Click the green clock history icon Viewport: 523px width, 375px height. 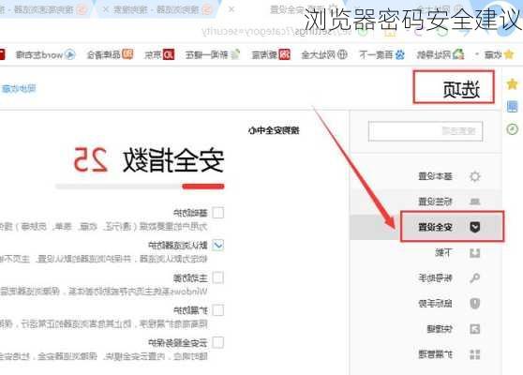tap(512, 129)
